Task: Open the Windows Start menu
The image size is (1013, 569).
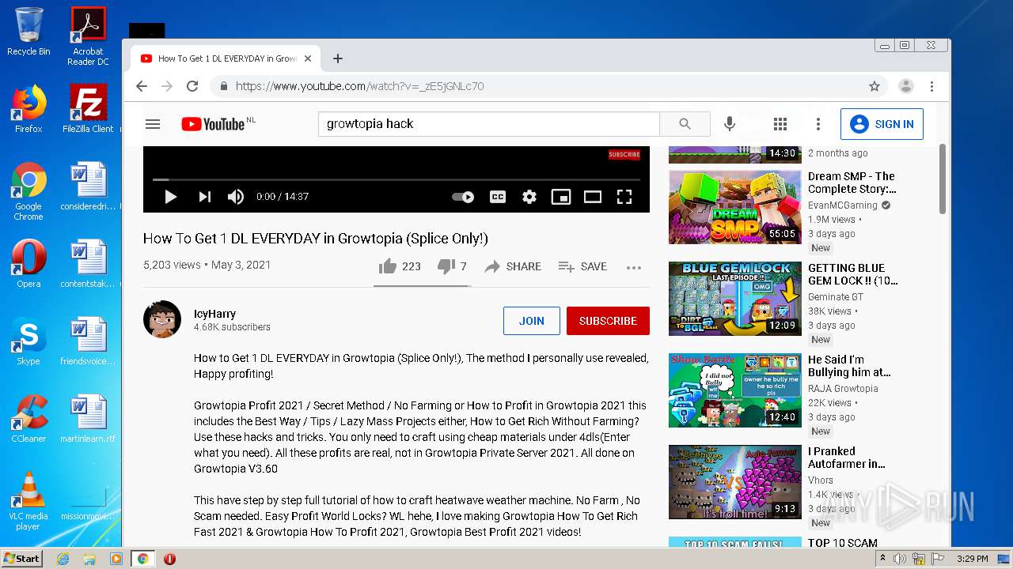Action: [x=21, y=558]
